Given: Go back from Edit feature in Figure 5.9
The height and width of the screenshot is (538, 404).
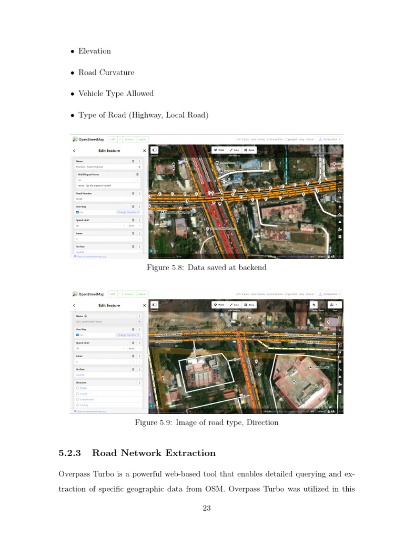Looking at the screenshot, I should tap(74, 305).
